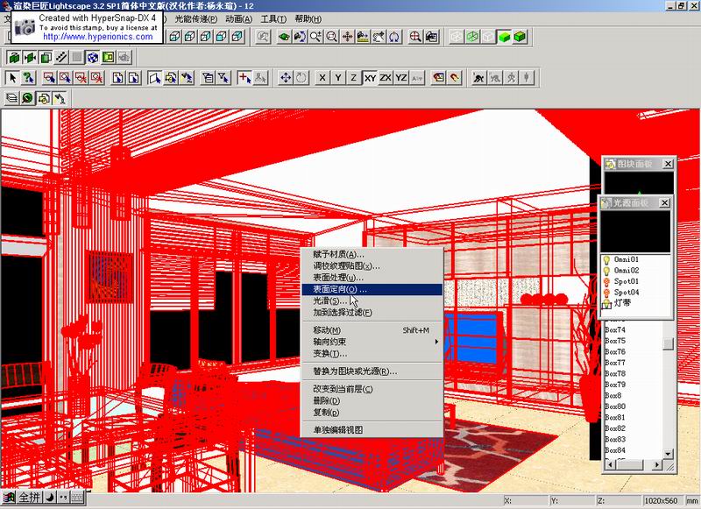Choose 改变到当前层(C) entry
Image resolution: width=701 pixels, height=509 pixels.
point(372,389)
